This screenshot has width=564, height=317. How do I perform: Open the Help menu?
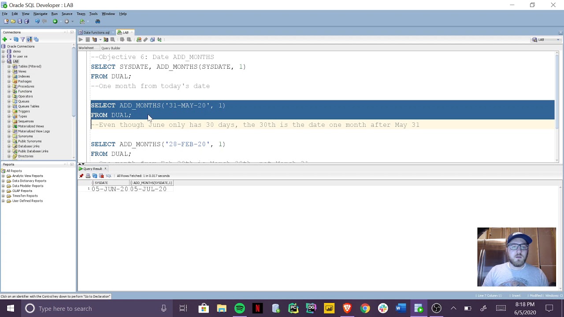pyautogui.click(x=123, y=14)
